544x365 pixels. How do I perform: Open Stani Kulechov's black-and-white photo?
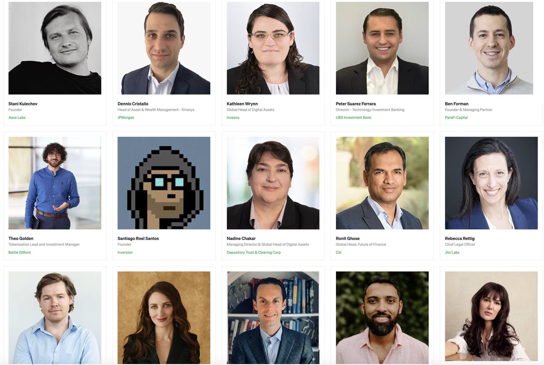55,48
